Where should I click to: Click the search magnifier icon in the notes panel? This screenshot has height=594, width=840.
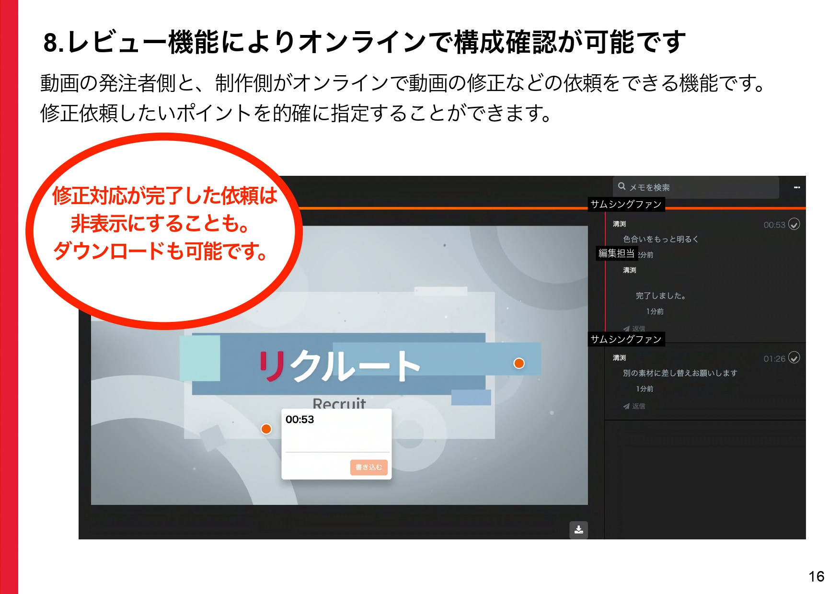coord(621,186)
